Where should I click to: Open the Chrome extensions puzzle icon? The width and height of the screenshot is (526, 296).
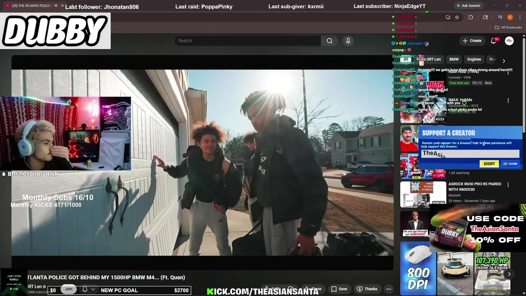coord(471,17)
